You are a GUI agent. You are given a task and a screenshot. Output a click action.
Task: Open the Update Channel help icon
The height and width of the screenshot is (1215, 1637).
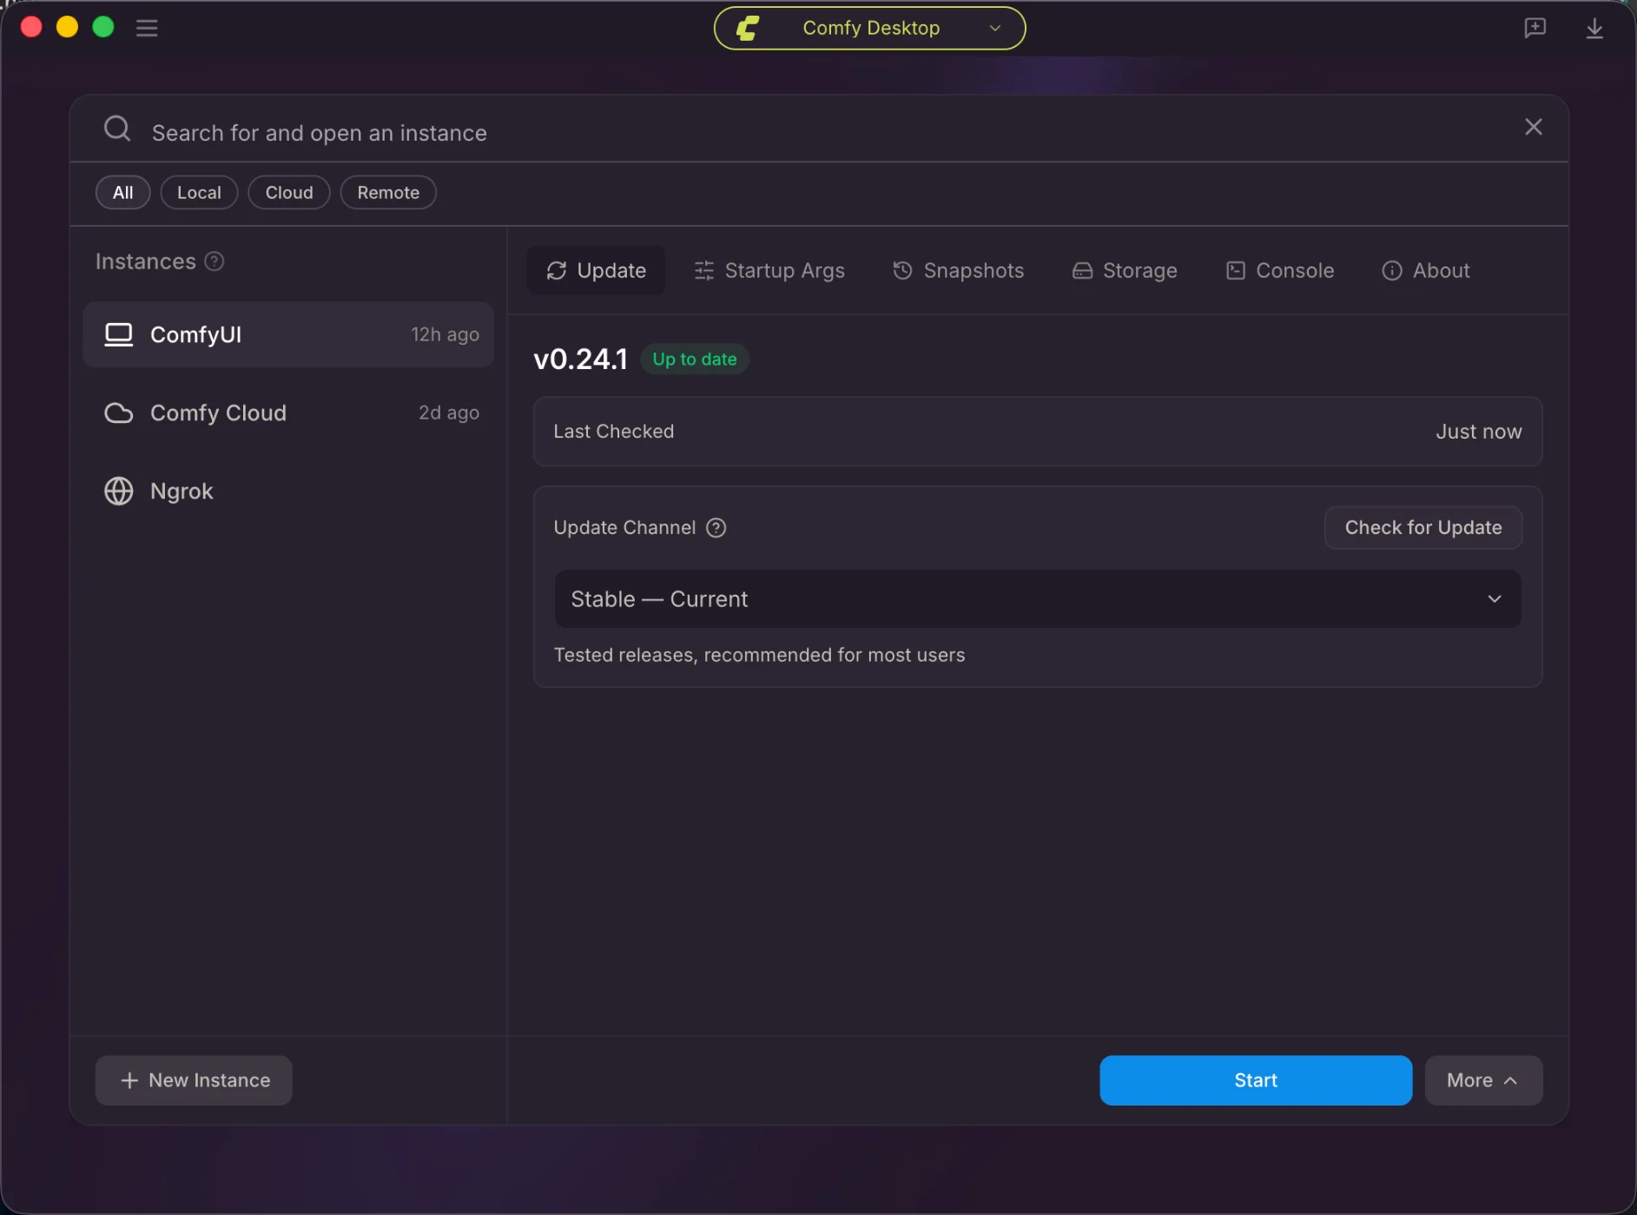[716, 528]
